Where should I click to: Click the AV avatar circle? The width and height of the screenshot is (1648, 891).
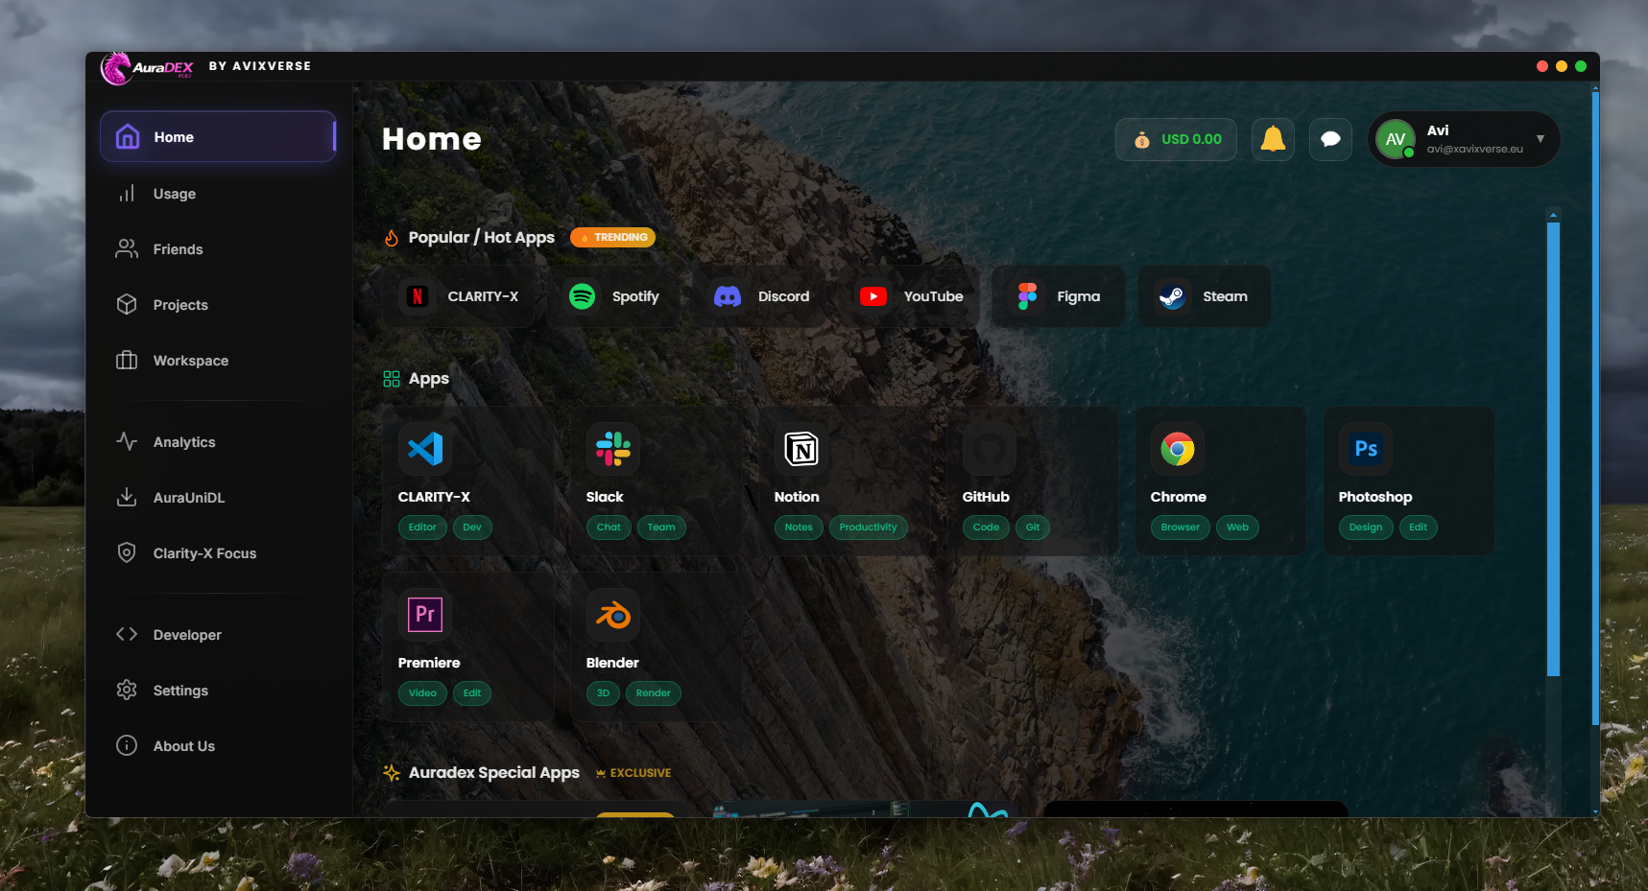pyautogui.click(x=1396, y=139)
